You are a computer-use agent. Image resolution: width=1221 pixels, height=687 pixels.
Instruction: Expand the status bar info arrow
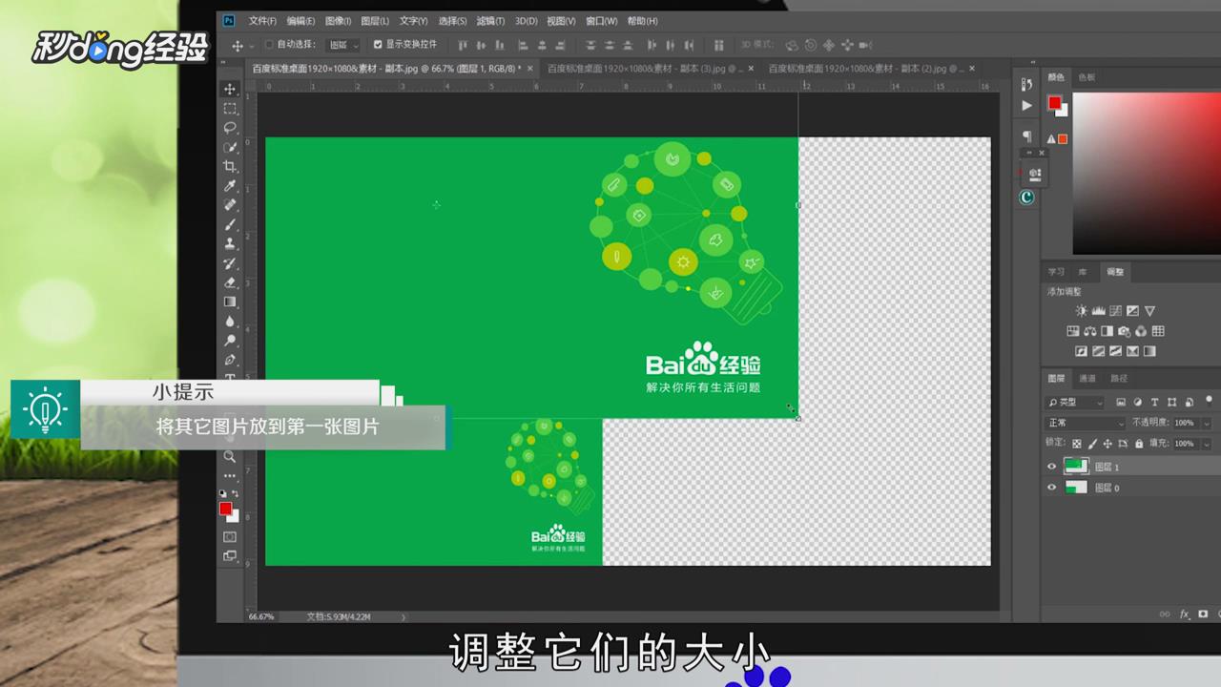pyautogui.click(x=403, y=617)
